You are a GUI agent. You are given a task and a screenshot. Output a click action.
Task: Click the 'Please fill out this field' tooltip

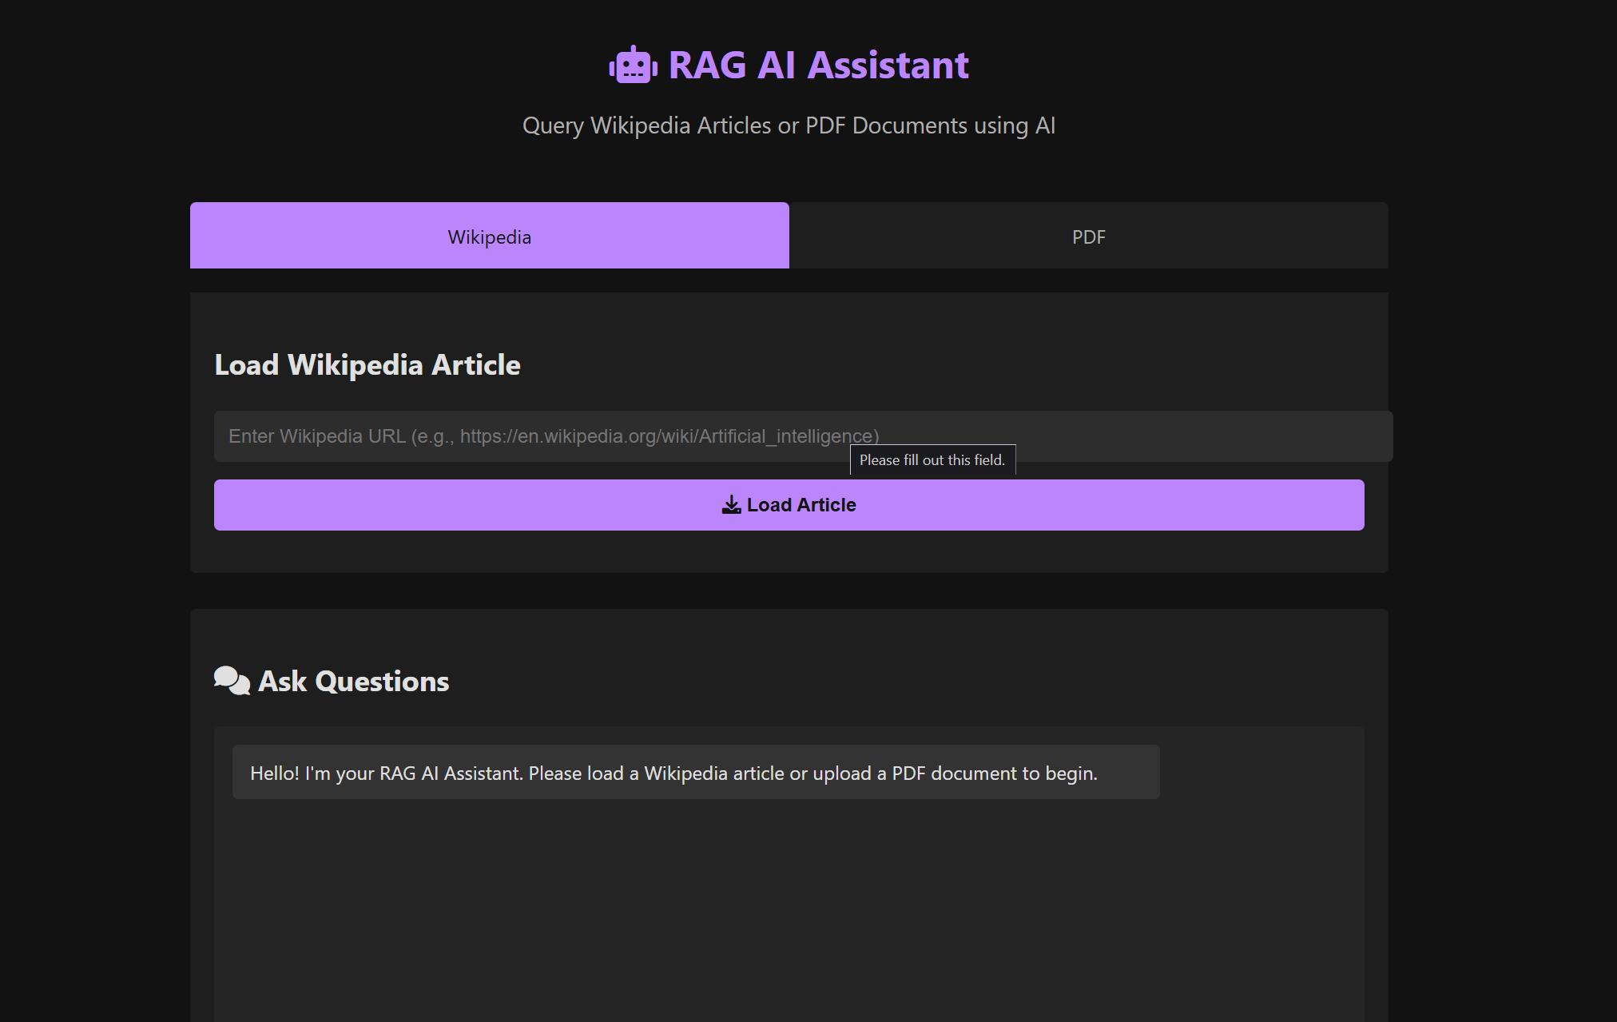click(933, 459)
